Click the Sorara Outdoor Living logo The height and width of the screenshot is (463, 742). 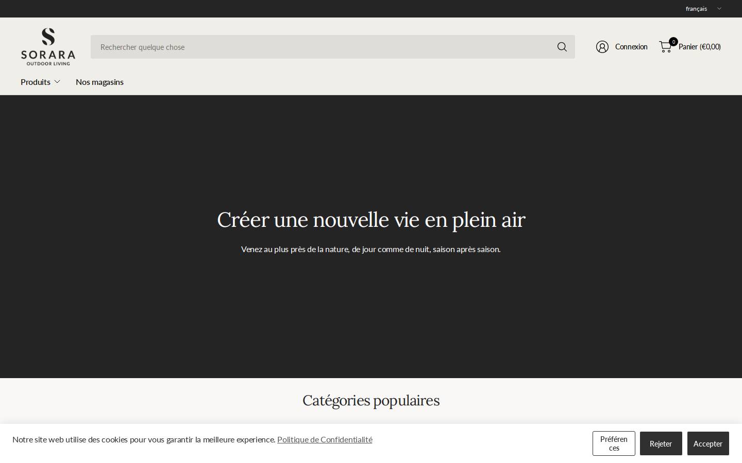click(x=48, y=47)
